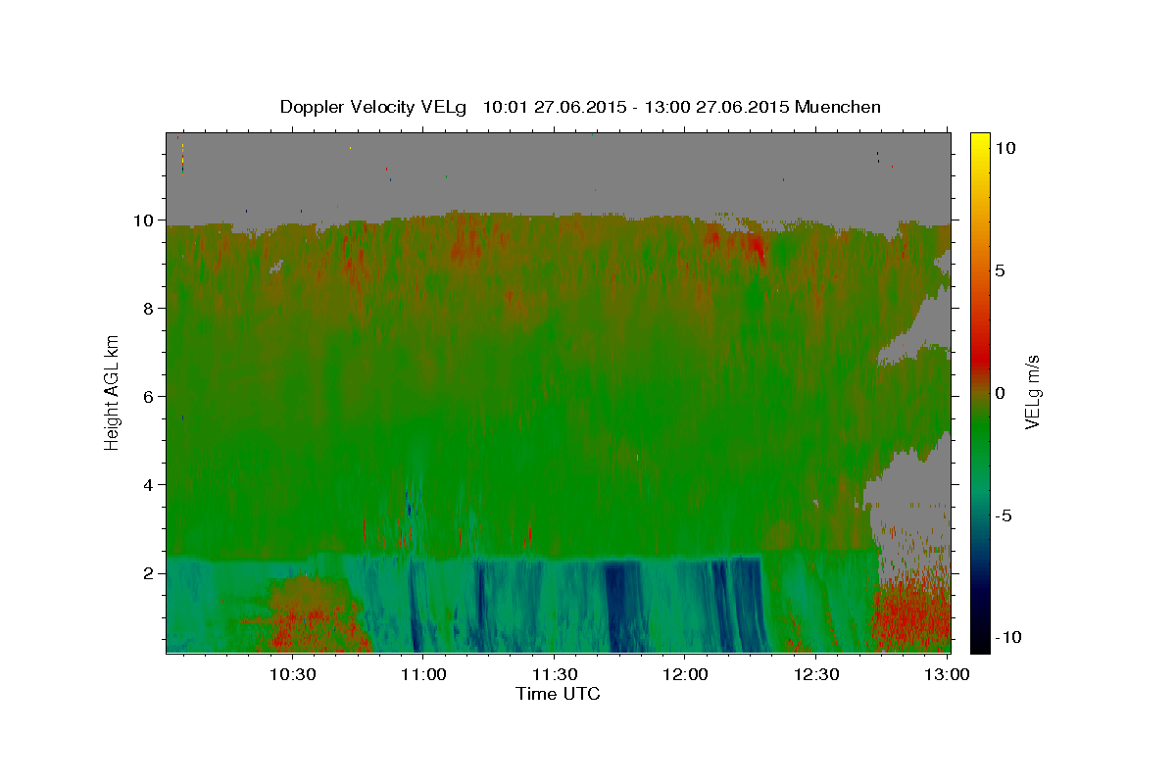Click the 11:00 time tick label
Viewport: 1176px width, 784px height.
pos(423,674)
